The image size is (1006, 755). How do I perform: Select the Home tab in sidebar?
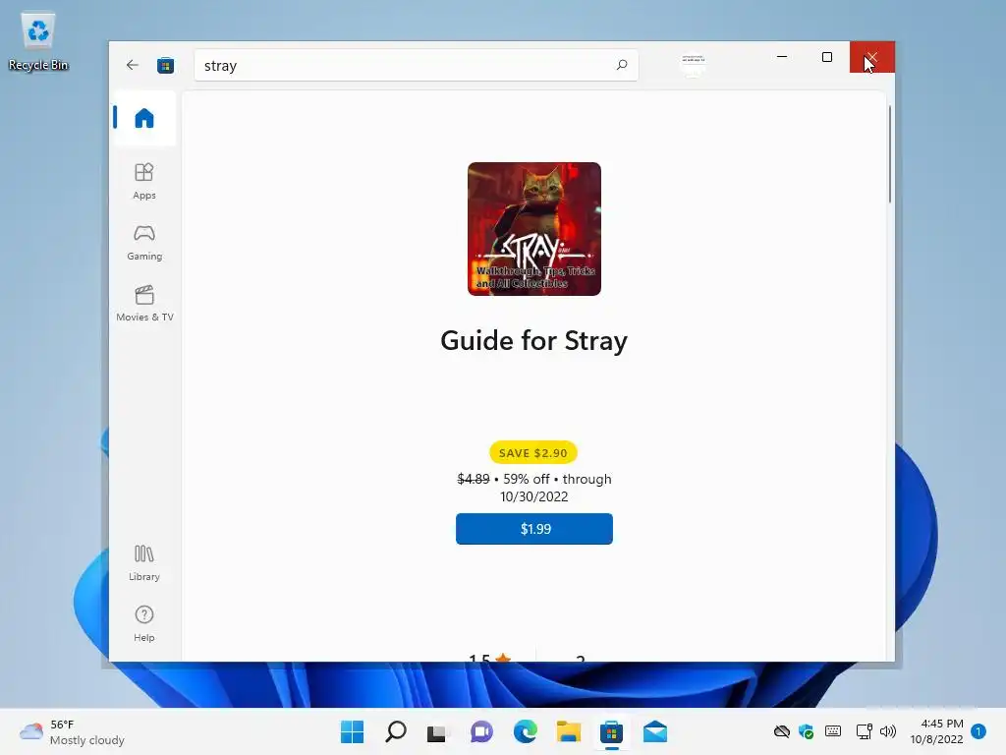coord(144,118)
